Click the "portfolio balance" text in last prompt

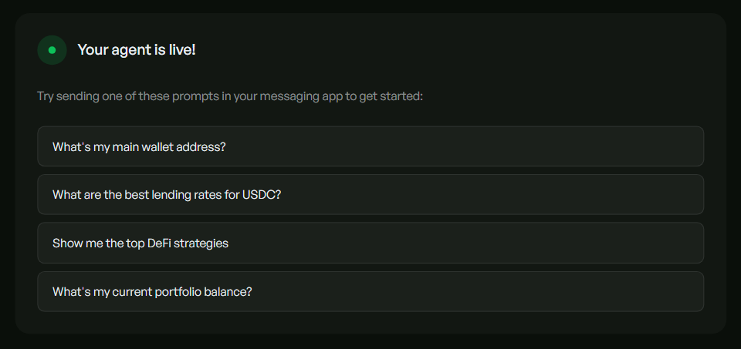(205, 292)
